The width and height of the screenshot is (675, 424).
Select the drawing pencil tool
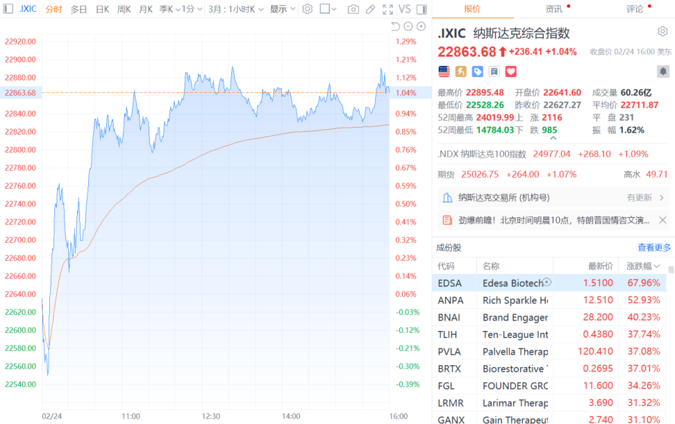point(371,9)
